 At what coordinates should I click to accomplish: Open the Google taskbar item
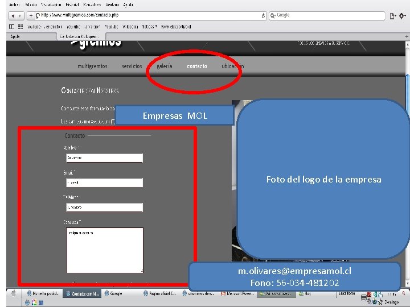[x=113, y=293]
